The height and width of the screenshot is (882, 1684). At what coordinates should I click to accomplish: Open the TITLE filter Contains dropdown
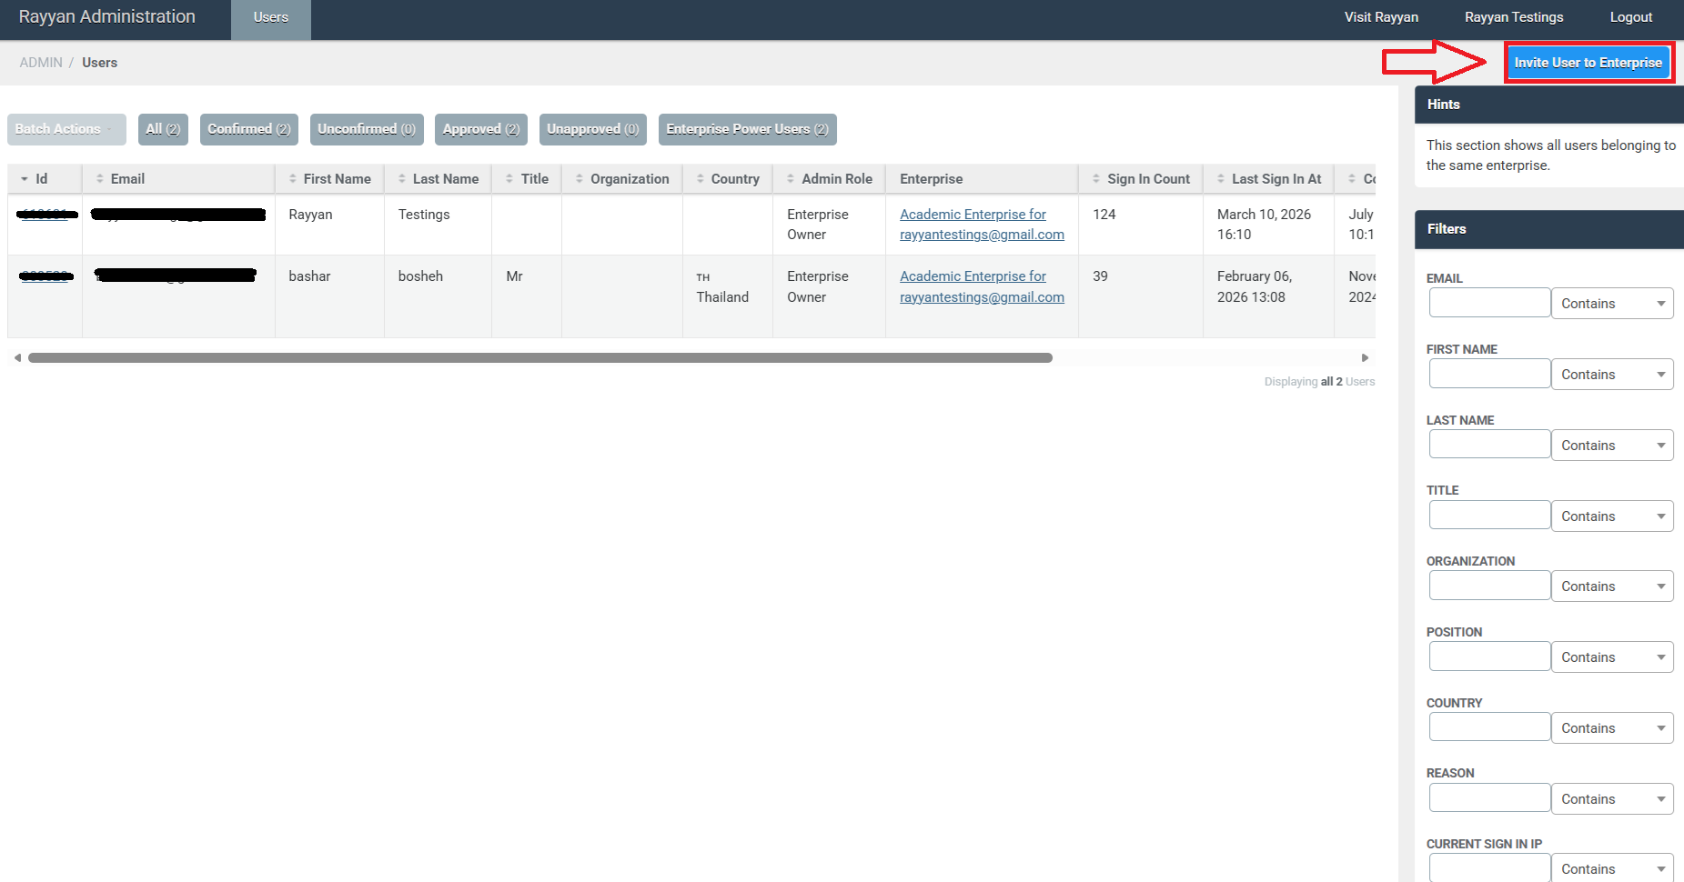pos(1611,516)
